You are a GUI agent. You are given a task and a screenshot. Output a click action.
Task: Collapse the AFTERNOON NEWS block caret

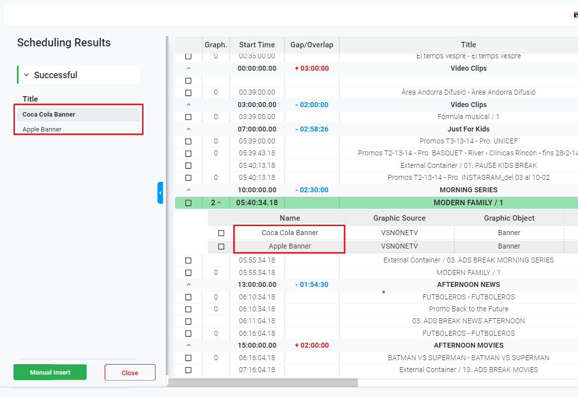188,284
